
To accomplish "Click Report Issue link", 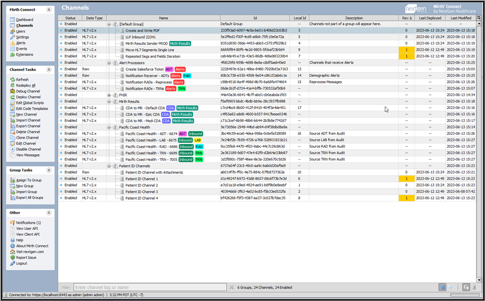I will [x=26, y=258].
